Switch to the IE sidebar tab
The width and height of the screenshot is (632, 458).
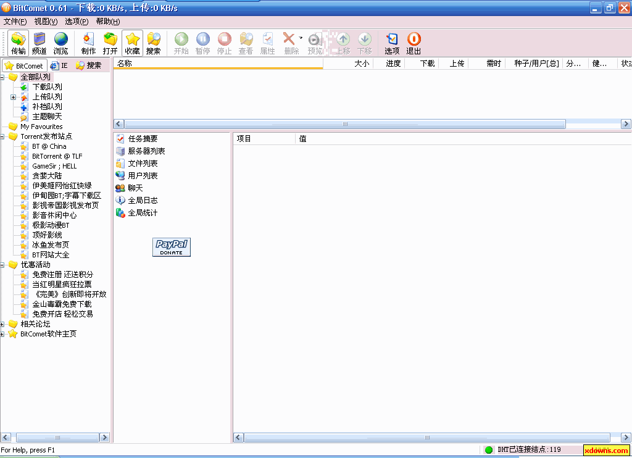click(60, 65)
